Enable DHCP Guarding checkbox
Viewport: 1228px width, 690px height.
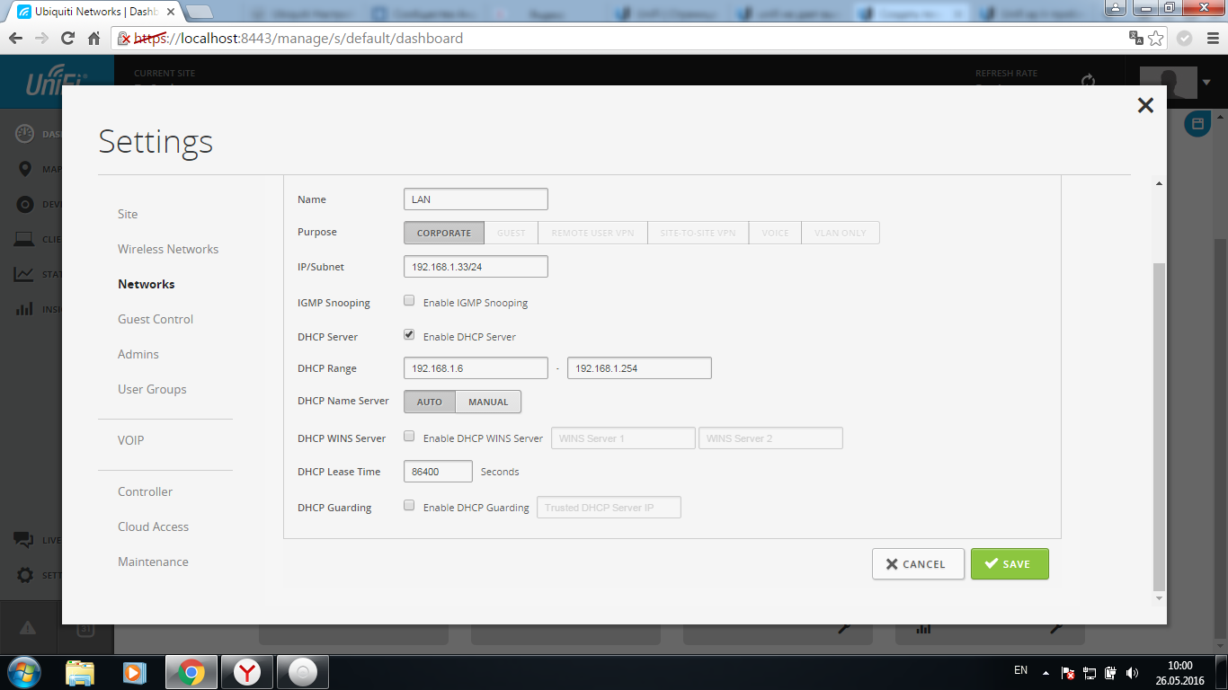click(x=409, y=506)
